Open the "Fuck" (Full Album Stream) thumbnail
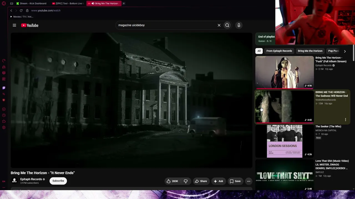 point(285,72)
